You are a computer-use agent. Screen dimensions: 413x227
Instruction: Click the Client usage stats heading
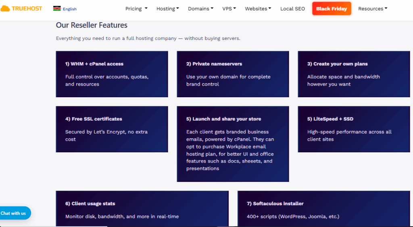[x=90, y=204]
